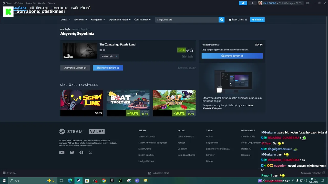Image resolution: width=328 pixels, height=184 pixels.
Task: Click the Ana Sayfa breadcrumb
Action: click(x=65, y=29)
